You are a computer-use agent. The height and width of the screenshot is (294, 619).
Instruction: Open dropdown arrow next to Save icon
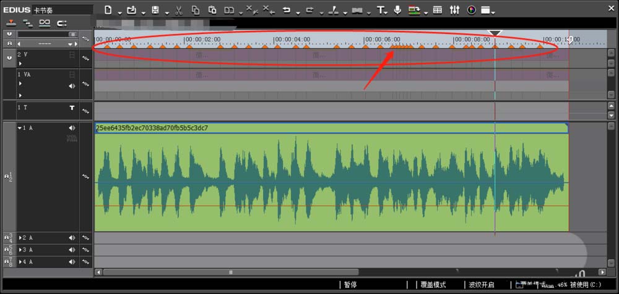pos(165,12)
